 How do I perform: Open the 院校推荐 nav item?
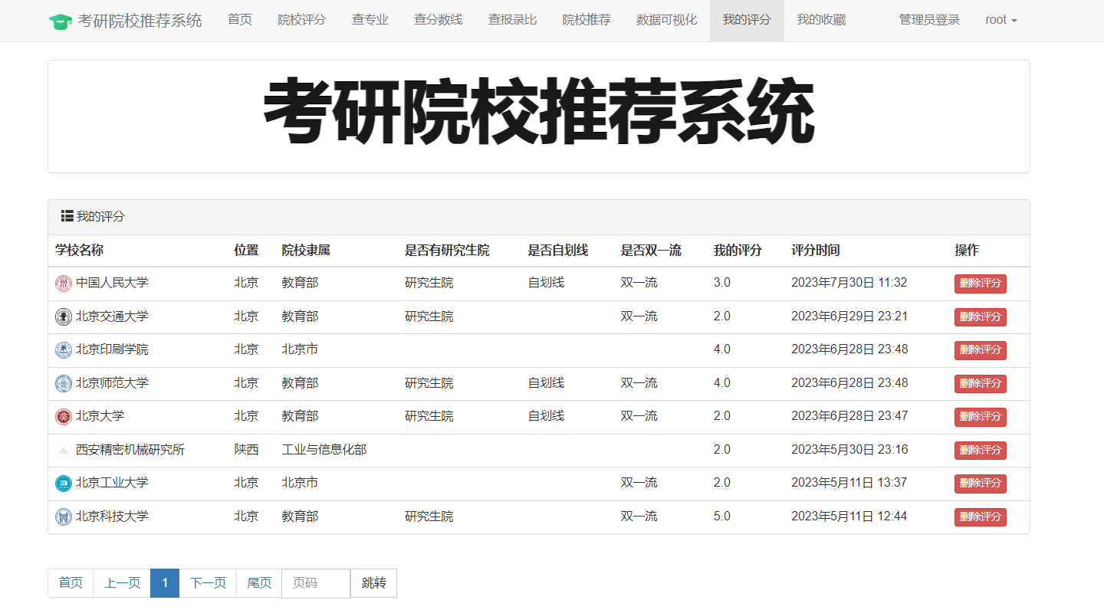[586, 21]
